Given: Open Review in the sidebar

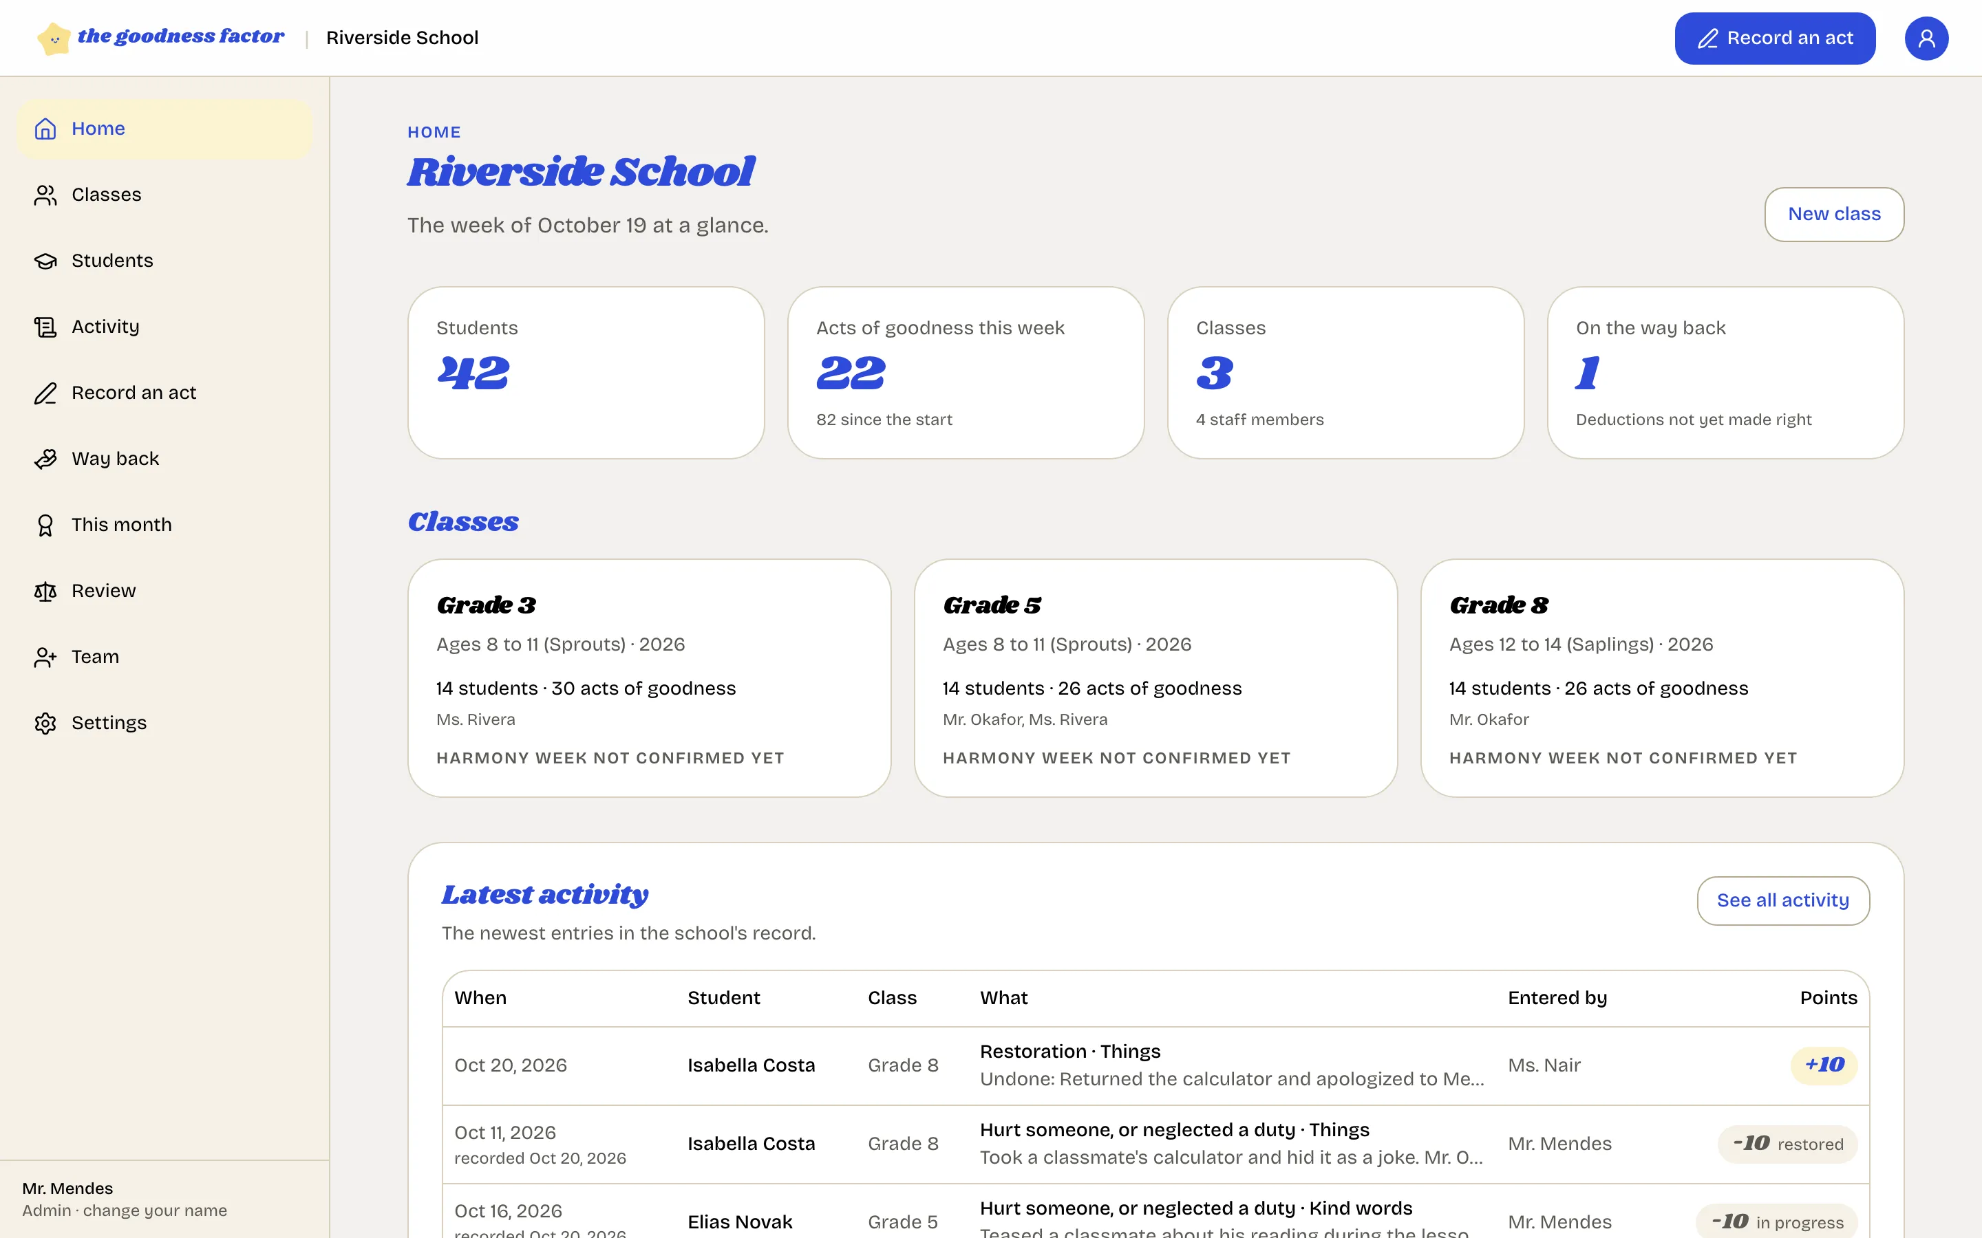Looking at the screenshot, I should click(x=164, y=591).
